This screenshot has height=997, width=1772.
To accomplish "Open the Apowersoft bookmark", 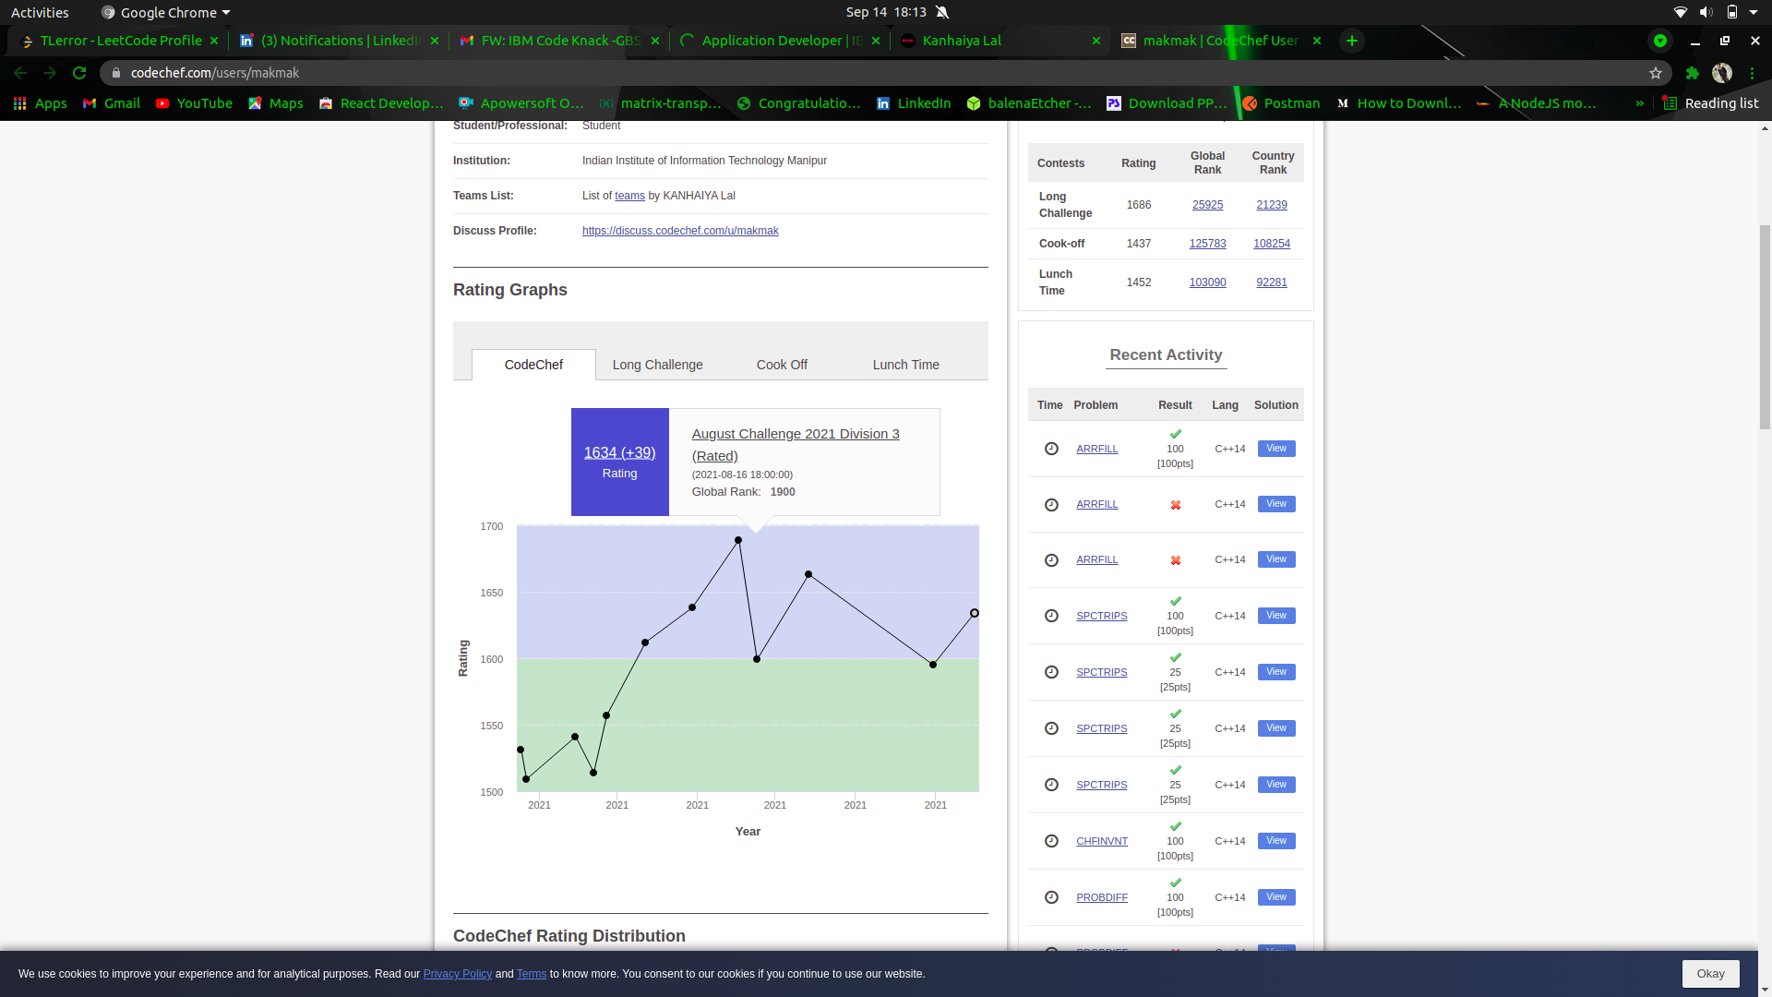I will (x=521, y=103).
